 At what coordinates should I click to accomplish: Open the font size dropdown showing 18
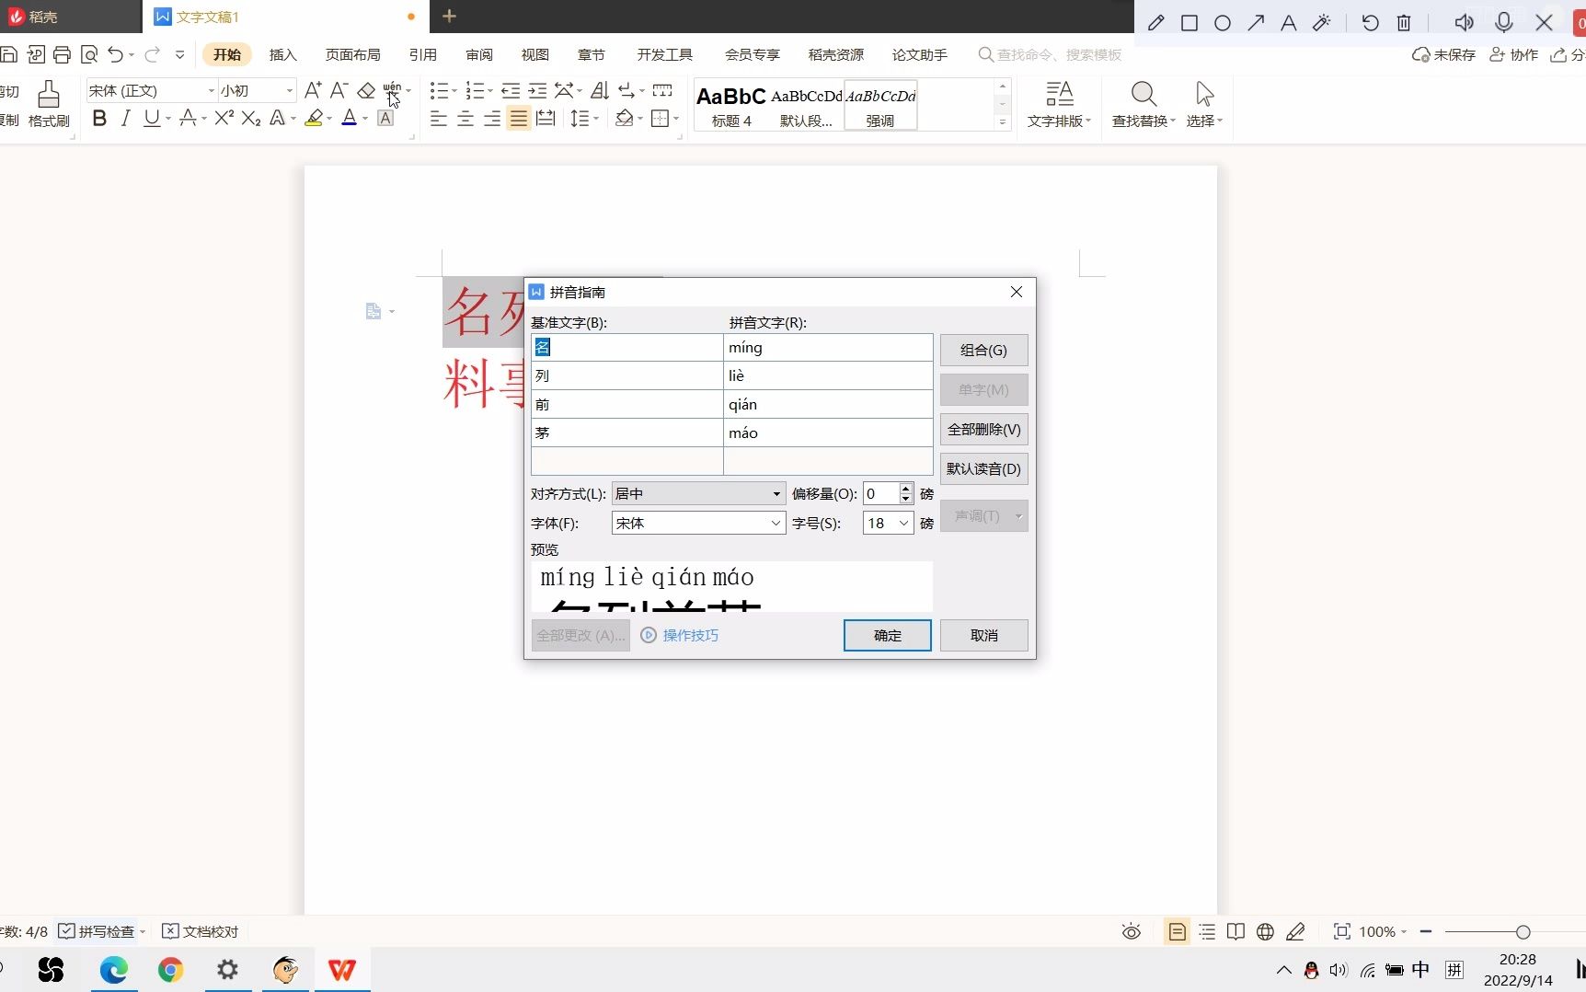click(886, 523)
